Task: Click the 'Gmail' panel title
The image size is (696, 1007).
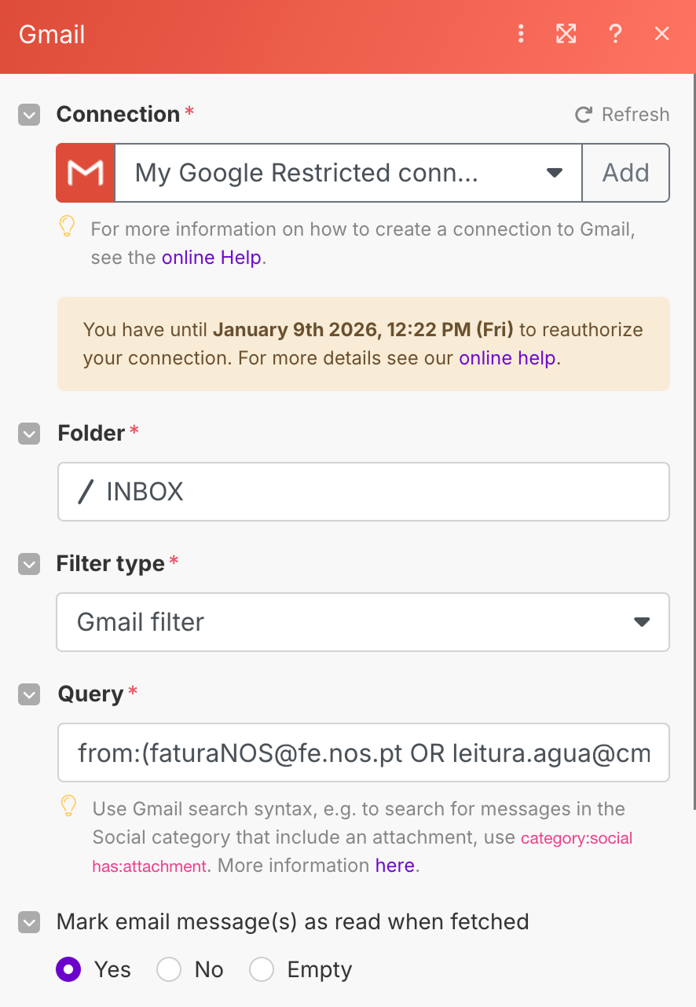Action: tap(52, 35)
